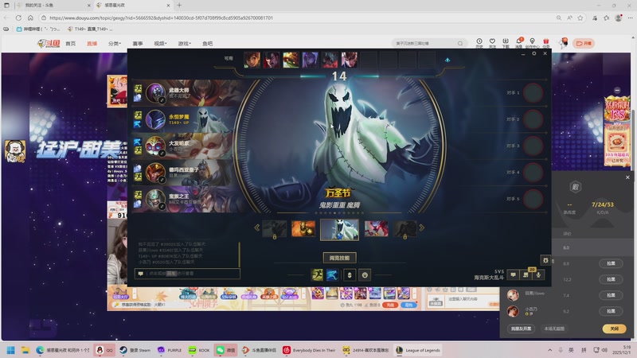Click the Douyu search magnifier icon

(x=460, y=43)
